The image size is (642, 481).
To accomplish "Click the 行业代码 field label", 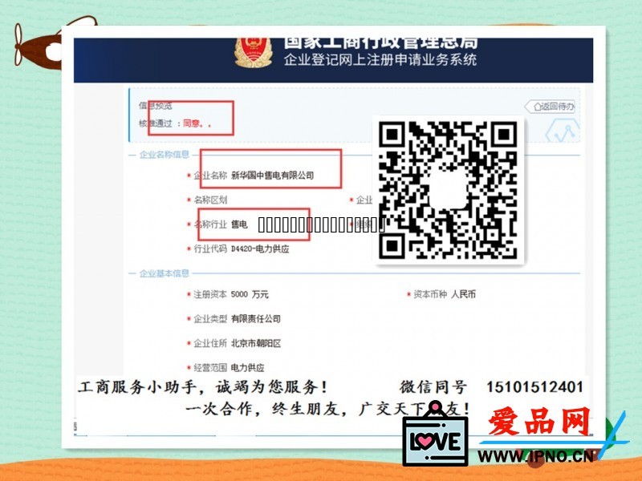I will click(x=210, y=249).
